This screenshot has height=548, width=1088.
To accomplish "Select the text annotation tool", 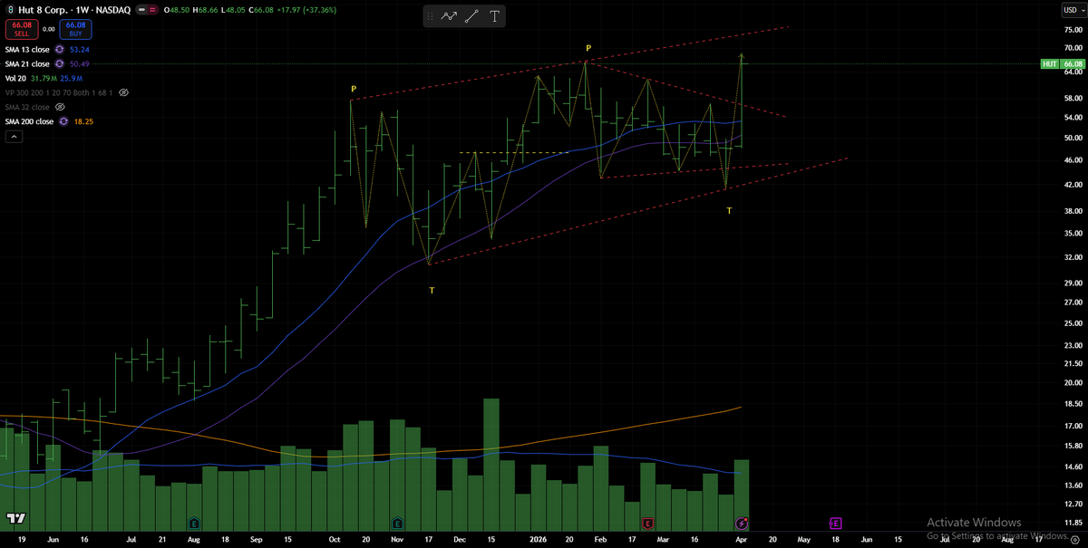I will pyautogui.click(x=494, y=16).
